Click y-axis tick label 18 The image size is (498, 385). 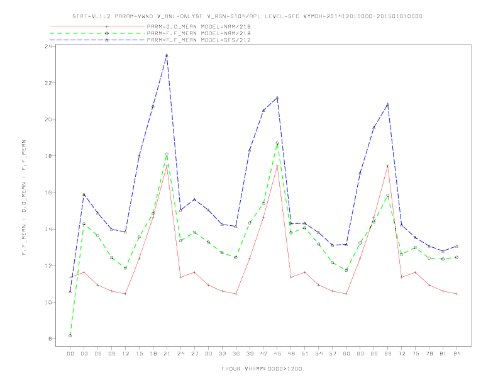pos(48,156)
